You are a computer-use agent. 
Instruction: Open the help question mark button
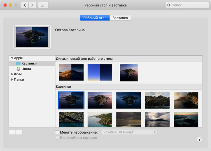(x=199, y=139)
